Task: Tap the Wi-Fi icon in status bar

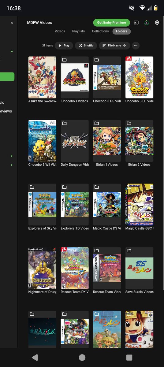Action: point(142,8)
